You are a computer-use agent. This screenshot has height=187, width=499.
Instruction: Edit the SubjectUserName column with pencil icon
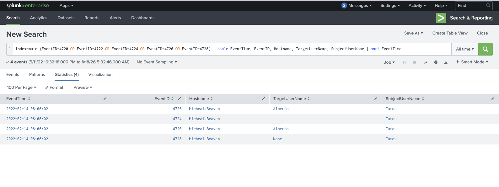click(x=493, y=99)
